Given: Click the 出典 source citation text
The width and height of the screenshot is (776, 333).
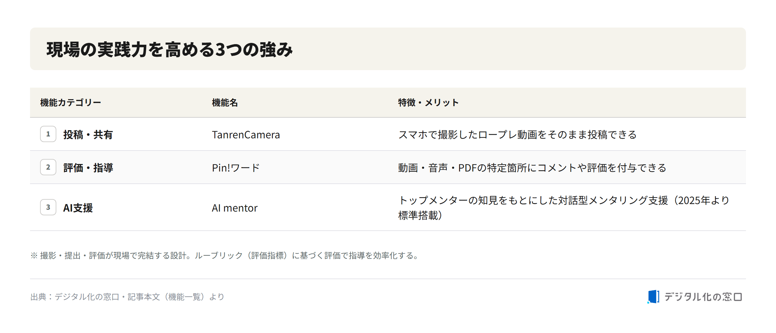Looking at the screenshot, I should pyautogui.click(x=127, y=297).
